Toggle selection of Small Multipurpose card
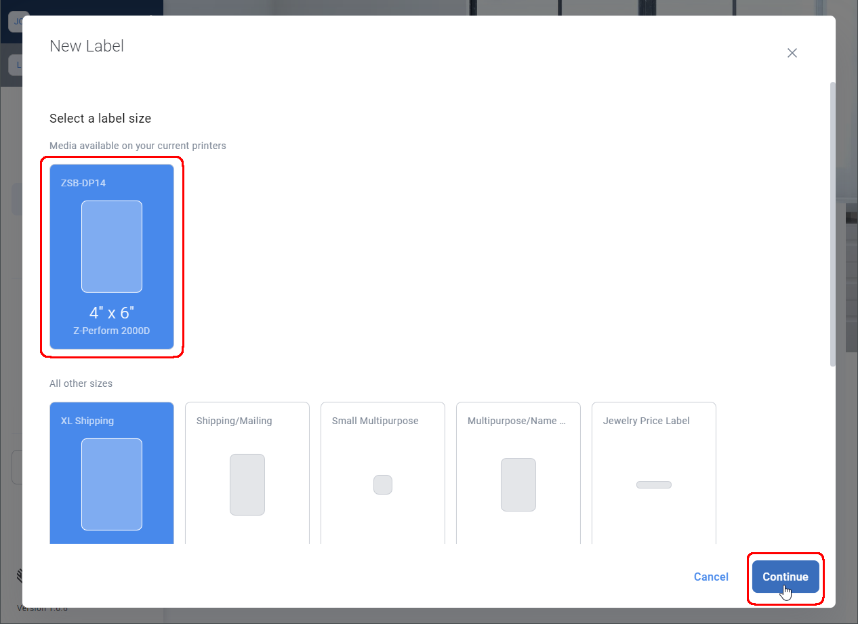 pos(382,474)
